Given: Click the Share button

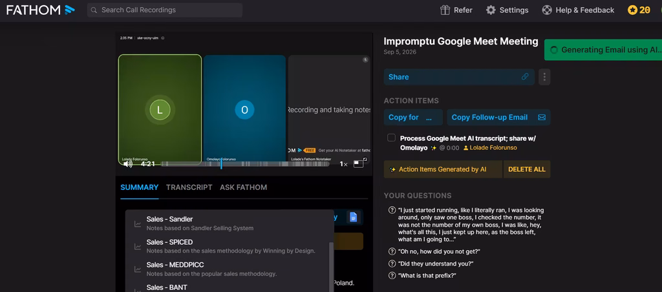Looking at the screenshot, I should 459,77.
